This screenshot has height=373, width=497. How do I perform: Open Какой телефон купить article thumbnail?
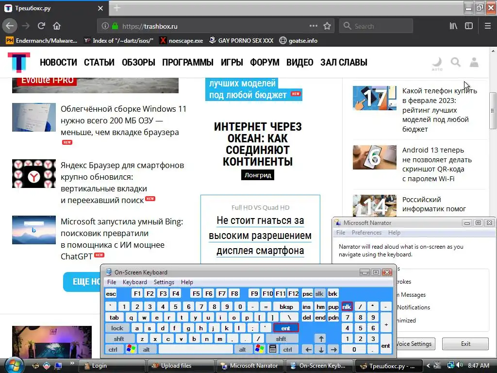click(375, 98)
